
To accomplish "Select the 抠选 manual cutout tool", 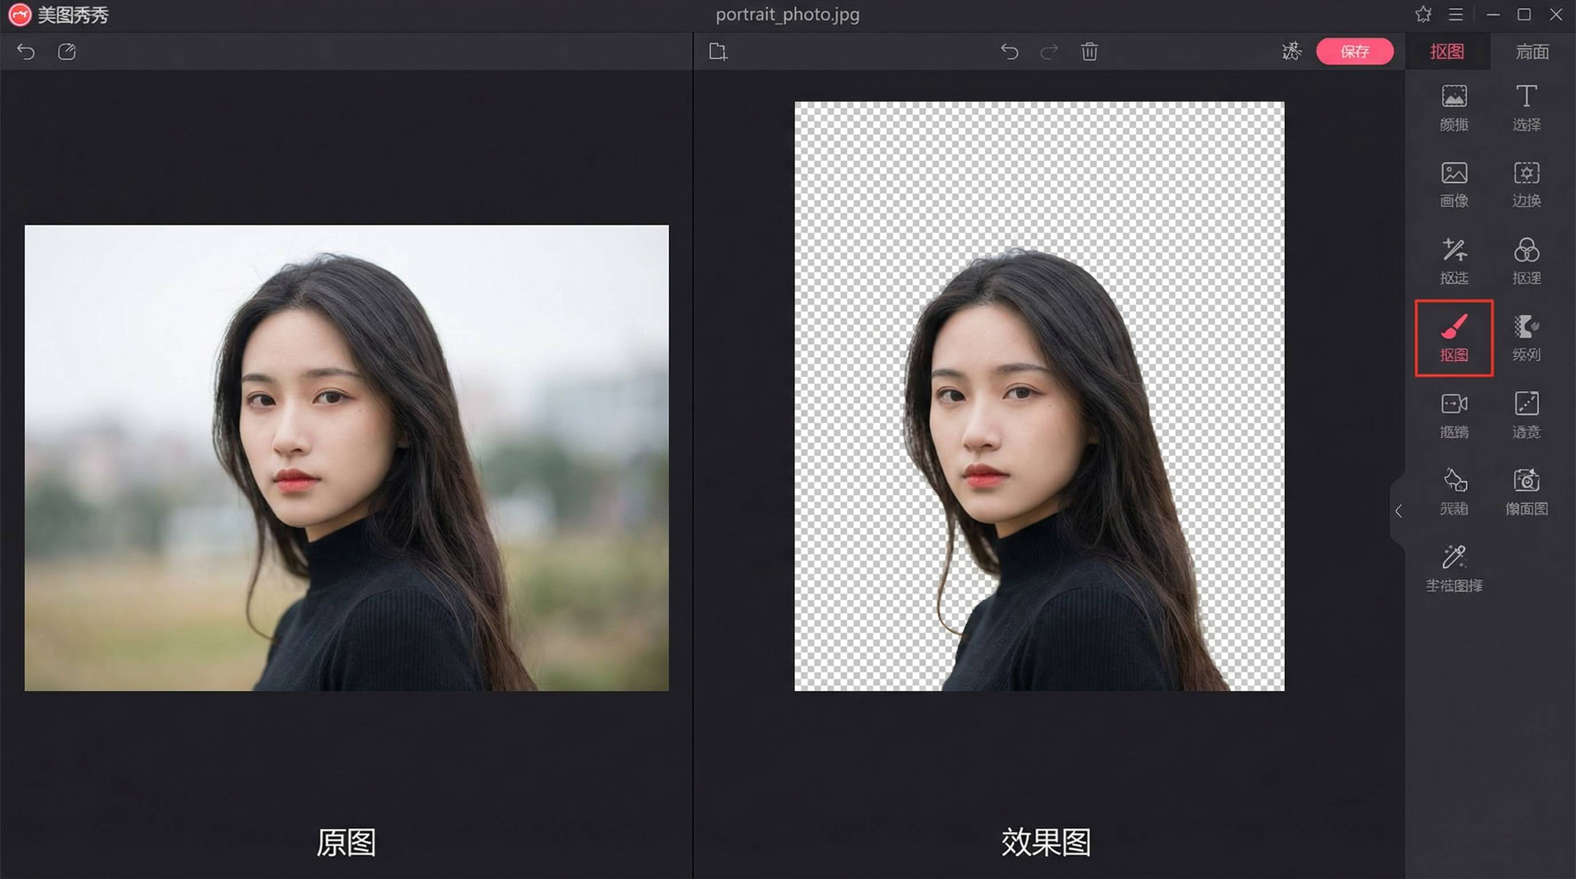I will pos(1454,261).
